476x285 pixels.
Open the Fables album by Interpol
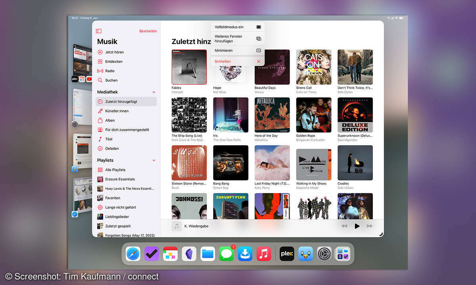pyautogui.click(x=189, y=67)
